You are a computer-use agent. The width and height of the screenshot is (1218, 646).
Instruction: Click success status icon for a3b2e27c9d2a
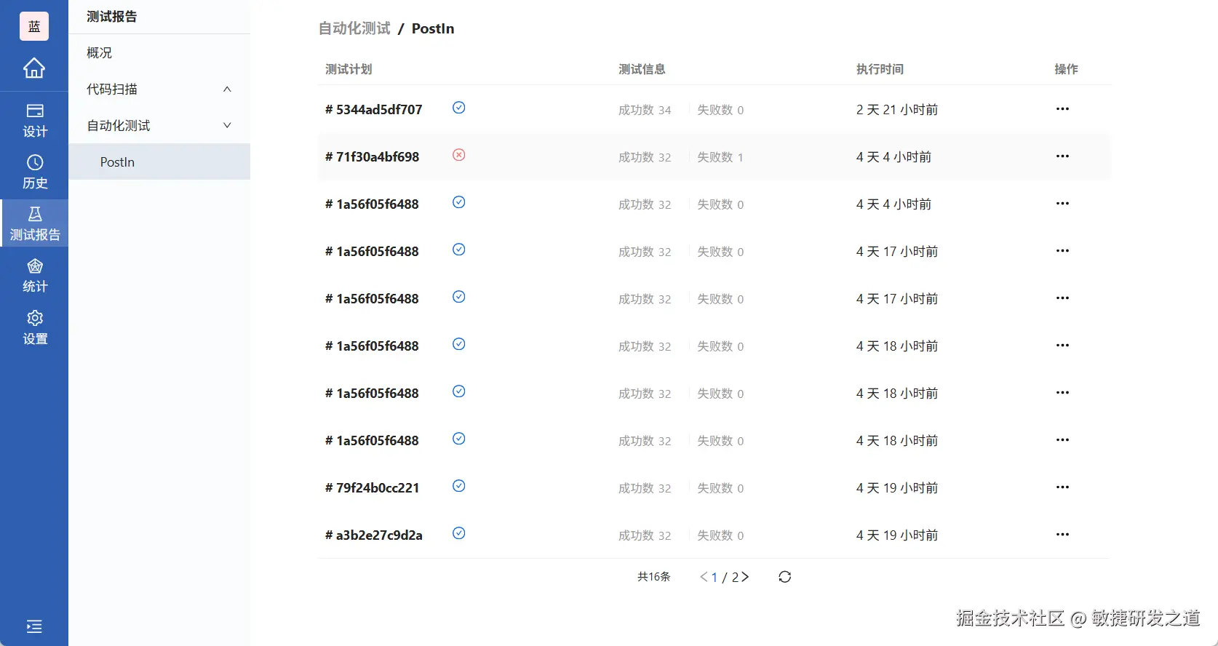459,533
